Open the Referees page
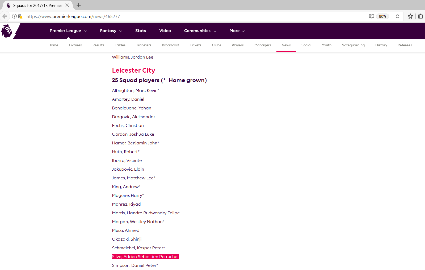The height and width of the screenshot is (270, 425). point(405,45)
